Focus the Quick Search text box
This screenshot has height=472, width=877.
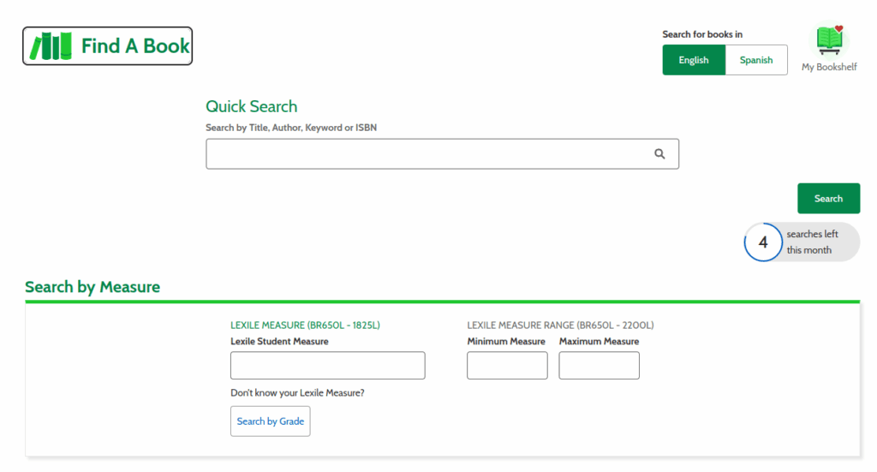pyautogui.click(x=428, y=154)
